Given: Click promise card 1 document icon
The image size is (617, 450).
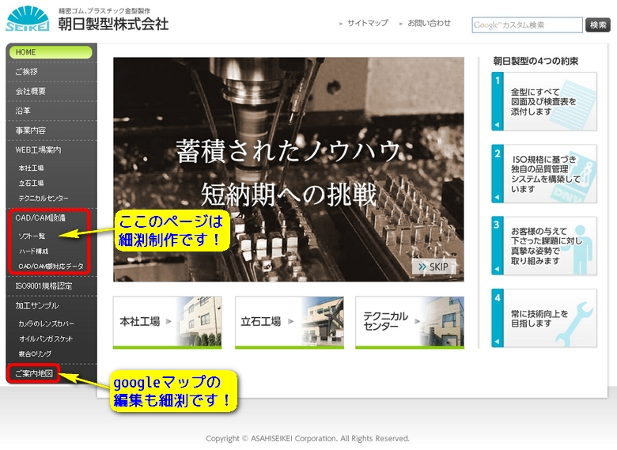Looking at the screenshot, I should pyautogui.click(x=582, y=101).
